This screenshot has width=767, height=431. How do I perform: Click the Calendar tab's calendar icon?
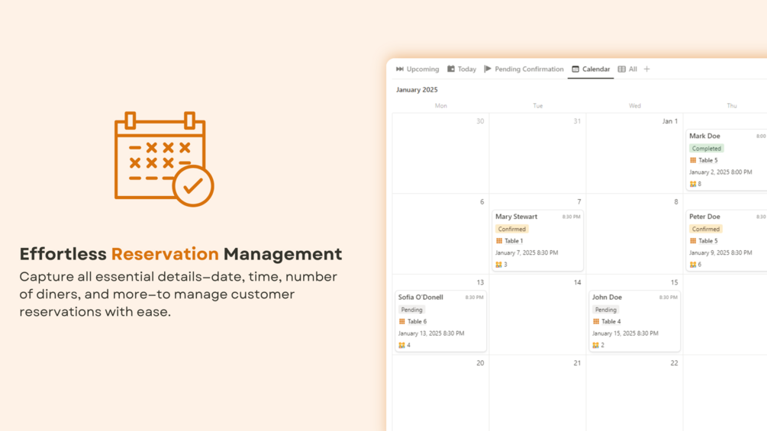tap(575, 69)
